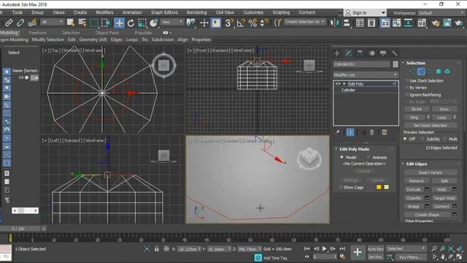Activate the Select Object tool
The image size is (467, 263).
(x=71, y=23)
